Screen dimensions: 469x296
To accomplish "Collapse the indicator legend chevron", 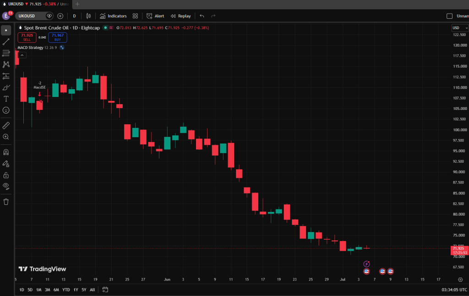I will click(x=22, y=55).
